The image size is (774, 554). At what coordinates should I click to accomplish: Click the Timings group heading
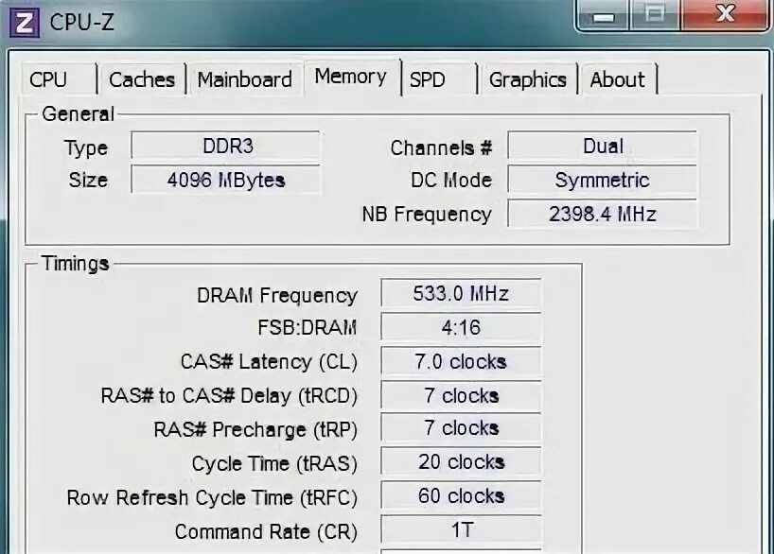(75, 264)
